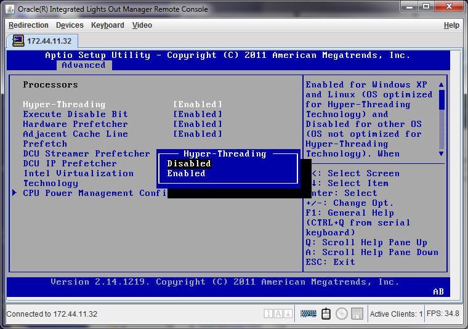Screen dimensions: 468x329
Task: Click the CD-ROM redirection status icon
Action: [341, 314]
